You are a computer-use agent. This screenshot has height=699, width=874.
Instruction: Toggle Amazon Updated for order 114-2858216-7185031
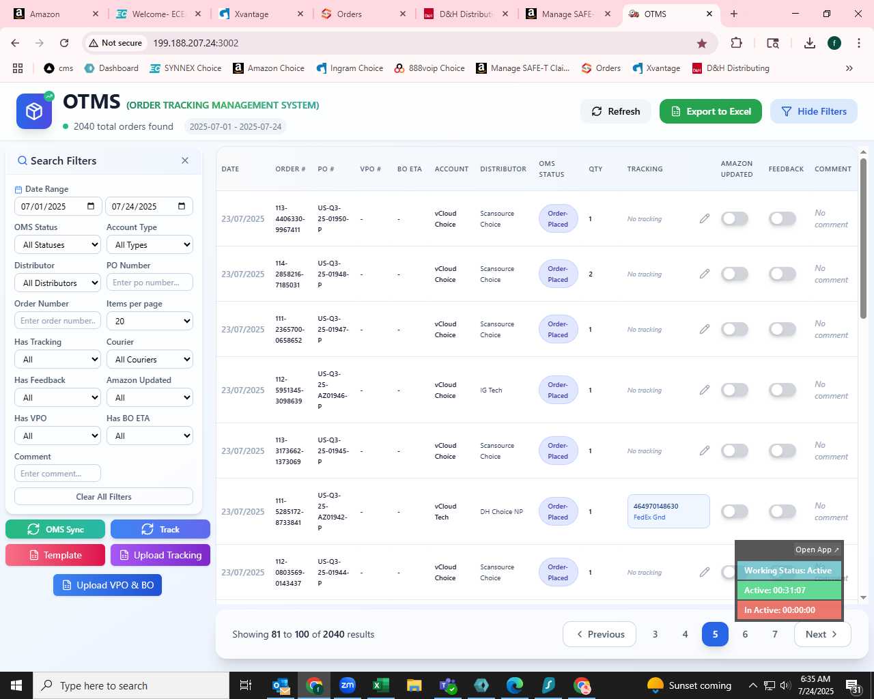pyautogui.click(x=735, y=274)
